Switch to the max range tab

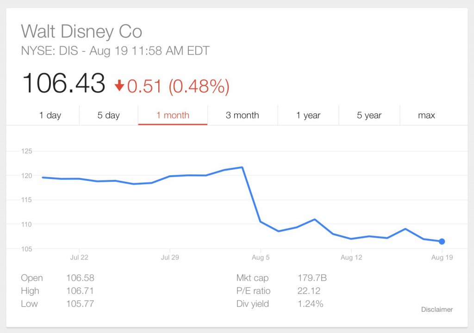click(426, 115)
